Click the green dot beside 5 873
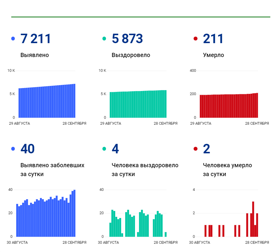278x252 pixels. tap(104, 38)
